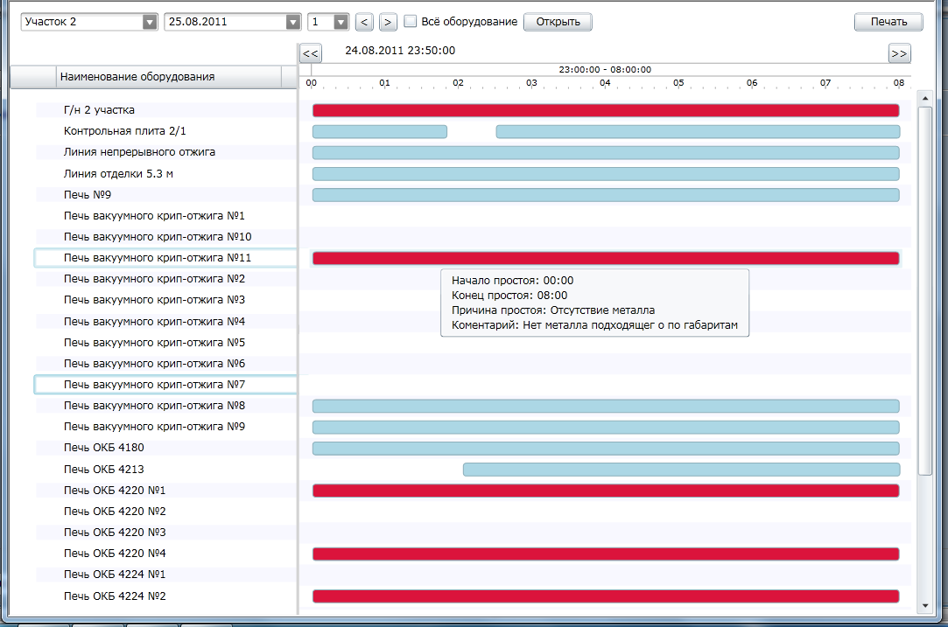Click the Наименование оборудования column header
Image resolution: width=948 pixels, height=627 pixels.
[x=137, y=77]
